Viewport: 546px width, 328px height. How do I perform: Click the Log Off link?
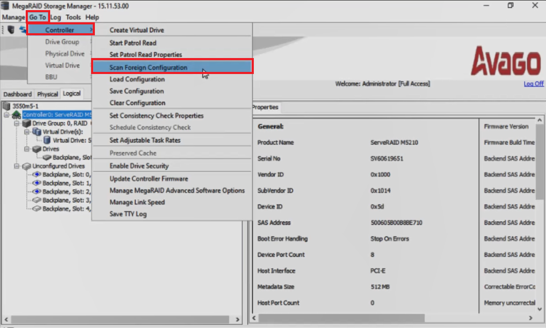click(x=533, y=84)
